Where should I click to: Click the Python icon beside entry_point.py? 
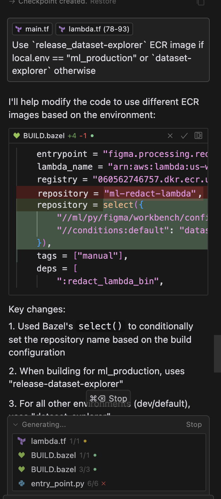click(x=22, y=483)
